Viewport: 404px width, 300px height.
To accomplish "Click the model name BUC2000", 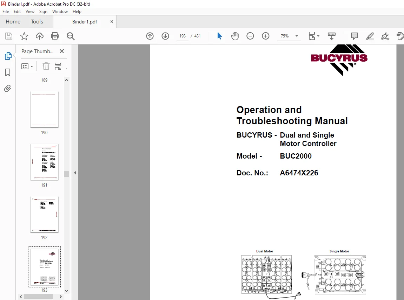I will tap(296, 156).
